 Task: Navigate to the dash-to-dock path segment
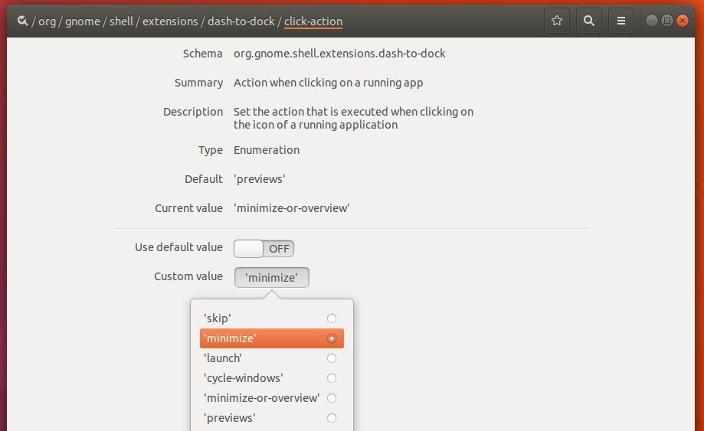241,21
